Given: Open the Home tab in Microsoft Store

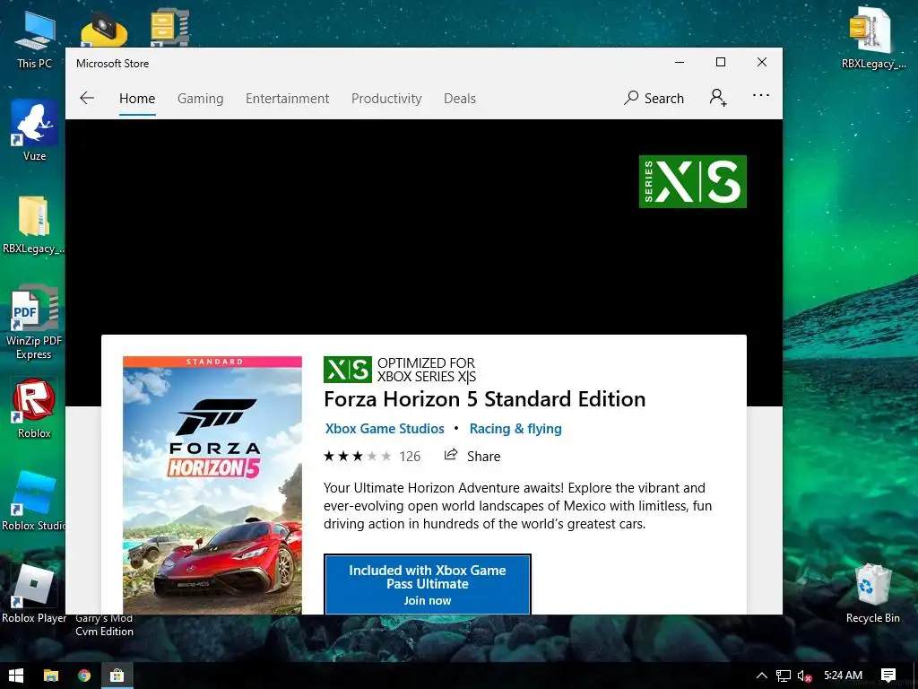Looking at the screenshot, I should [x=137, y=99].
